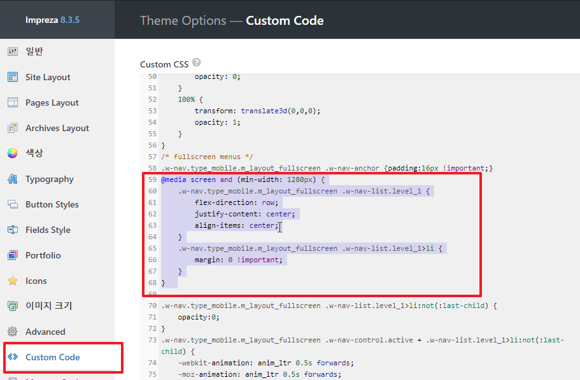This screenshot has width=580, height=380.
Task: Click the 이미지 크기 image size icon
Action: pos(13,306)
